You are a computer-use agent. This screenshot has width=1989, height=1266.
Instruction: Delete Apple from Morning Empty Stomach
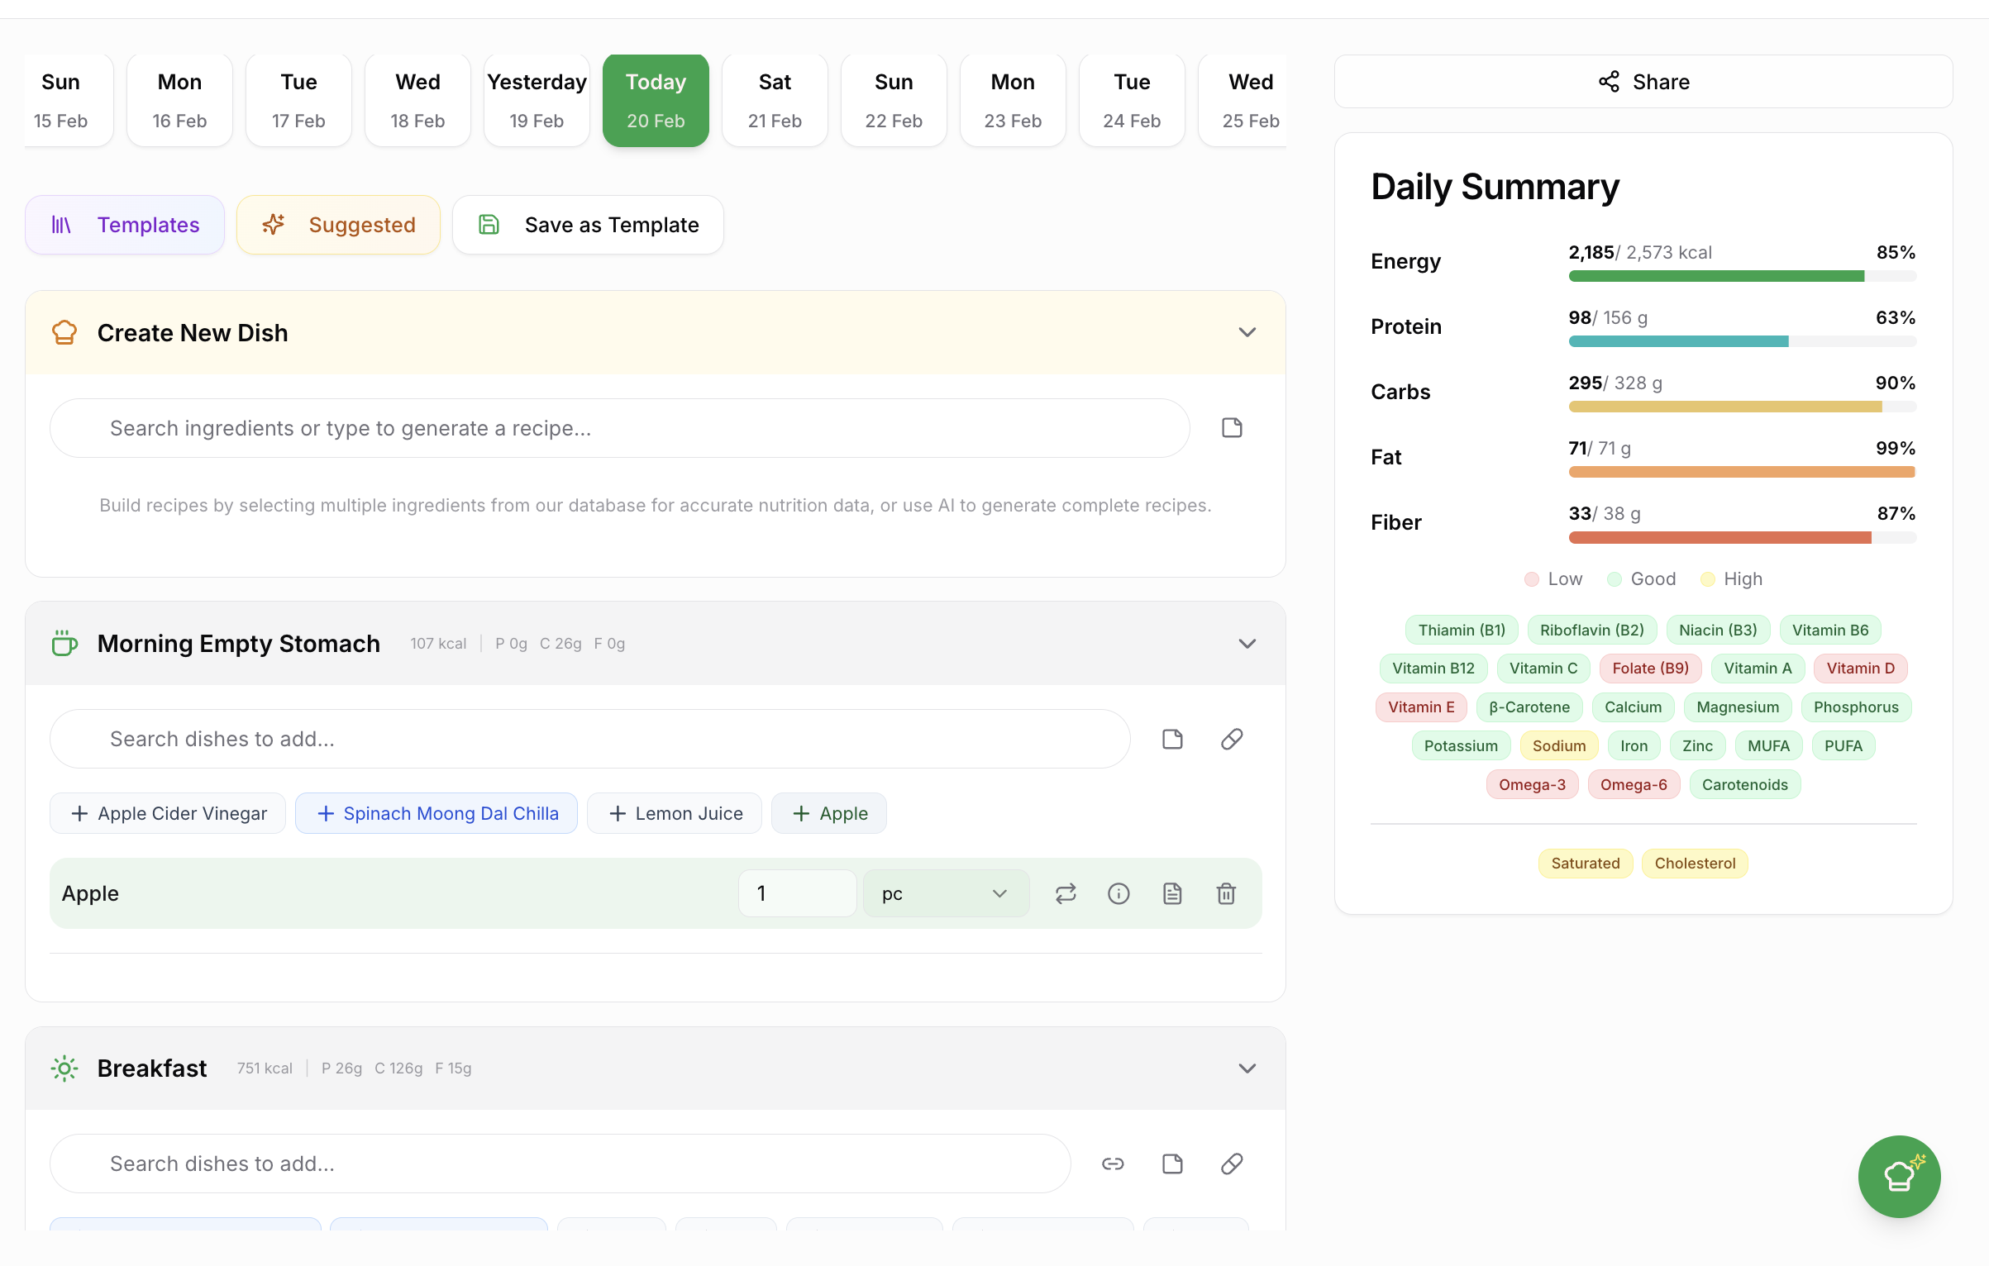click(x=1226, y=893)
